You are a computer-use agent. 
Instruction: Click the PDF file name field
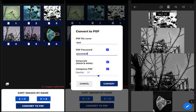(96, 43)
